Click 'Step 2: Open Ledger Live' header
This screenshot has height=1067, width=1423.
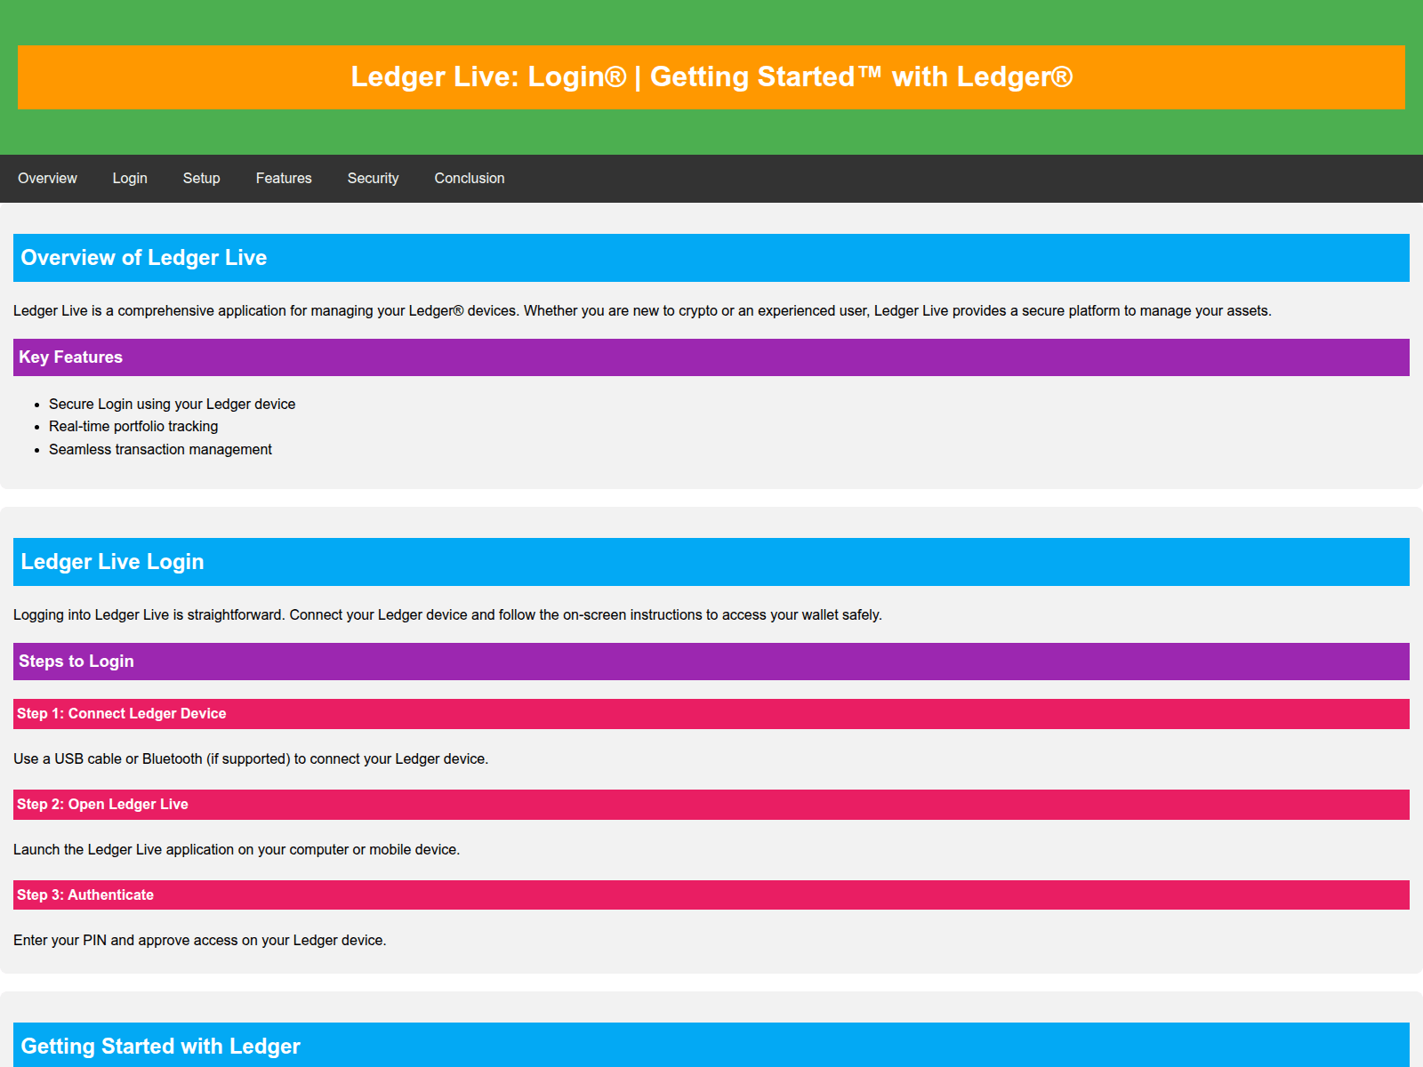tap(102, 805)
